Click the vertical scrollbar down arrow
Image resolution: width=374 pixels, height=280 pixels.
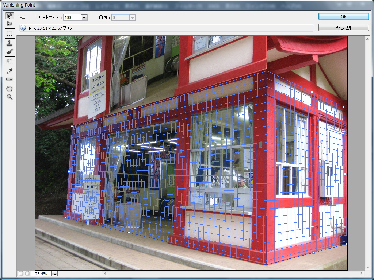click(x=367, y=268)
